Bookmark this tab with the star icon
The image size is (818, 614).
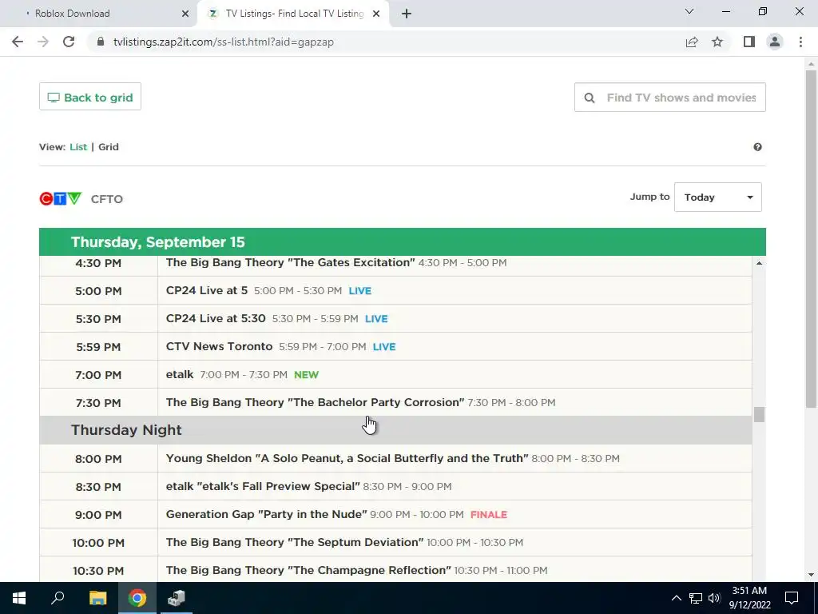click(717, 42)
